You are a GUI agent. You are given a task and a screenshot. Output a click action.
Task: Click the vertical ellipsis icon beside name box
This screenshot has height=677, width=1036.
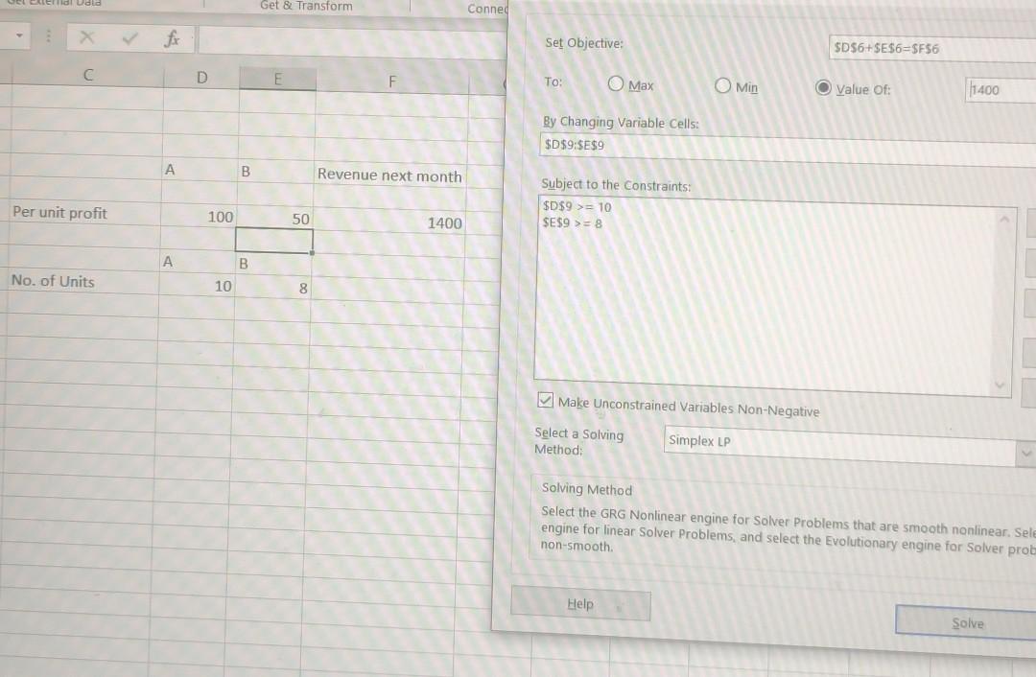click(47, 36)
